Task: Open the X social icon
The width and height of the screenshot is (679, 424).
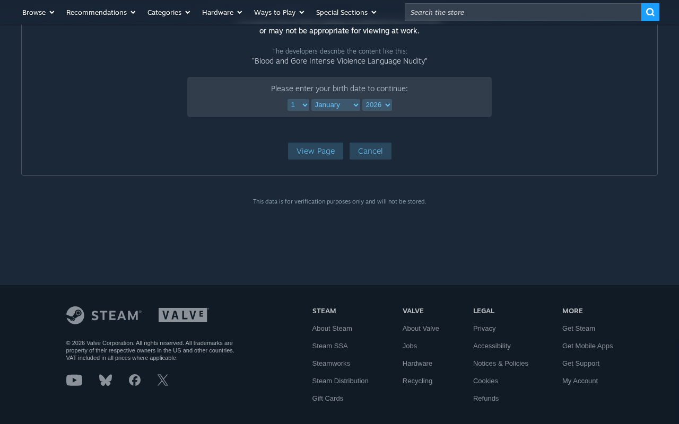Action: pyautogui.click(x=163, y=380)
